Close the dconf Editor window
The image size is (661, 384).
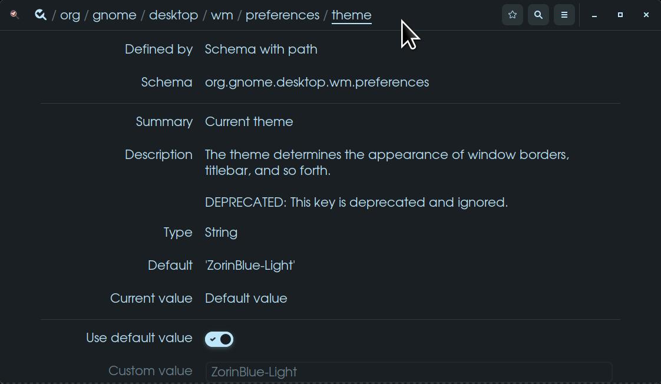[646, 15]
